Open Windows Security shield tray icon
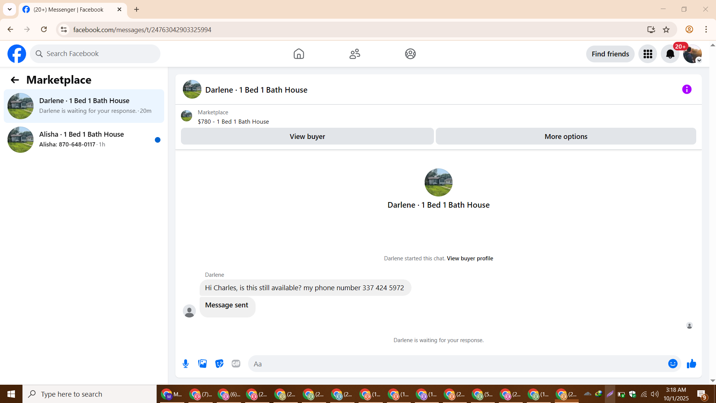The height and width of the screenshot is (403, 716). [632, 394]
